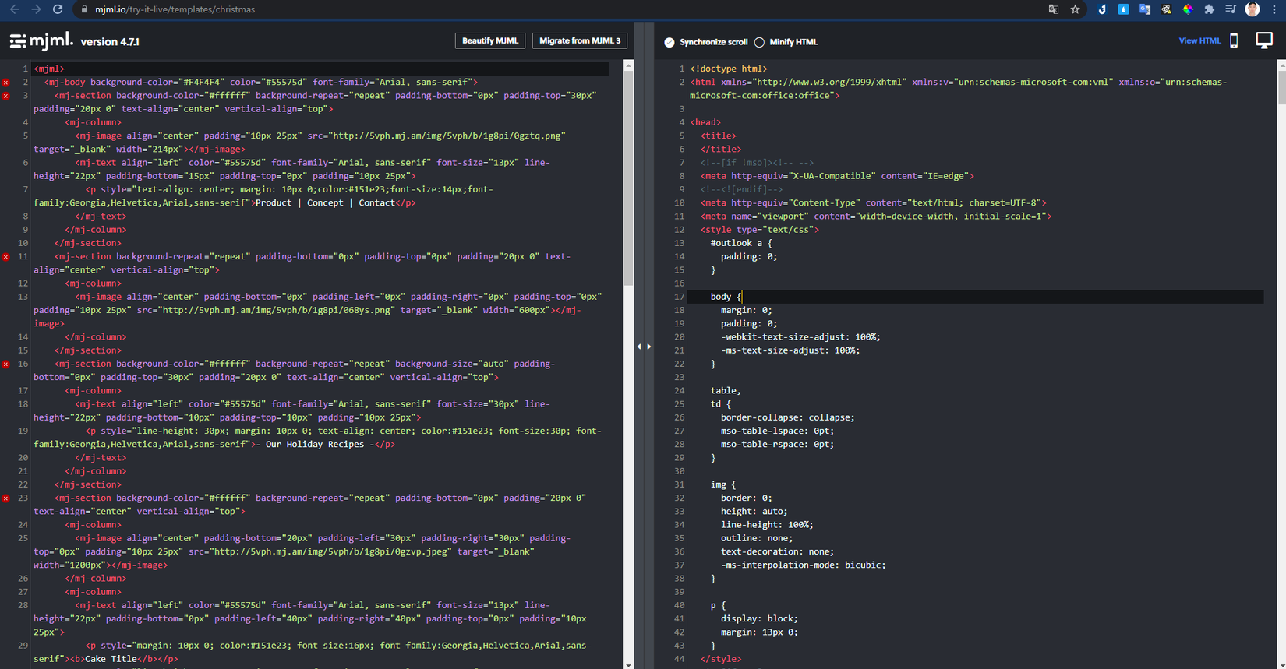The image size is (1286, 669).
Task: Open Chrome profile avatar menu
Action: [1252, 9]
